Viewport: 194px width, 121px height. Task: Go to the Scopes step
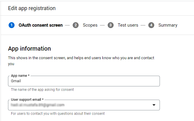90,25
